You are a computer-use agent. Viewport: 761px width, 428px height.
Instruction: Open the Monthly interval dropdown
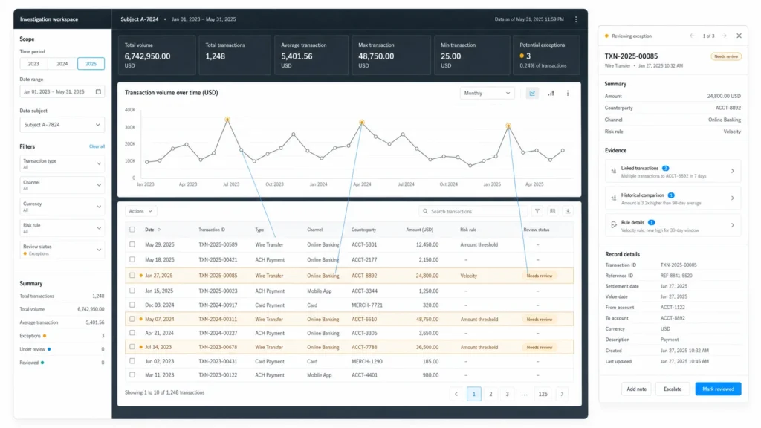click(x=487, y=93)
